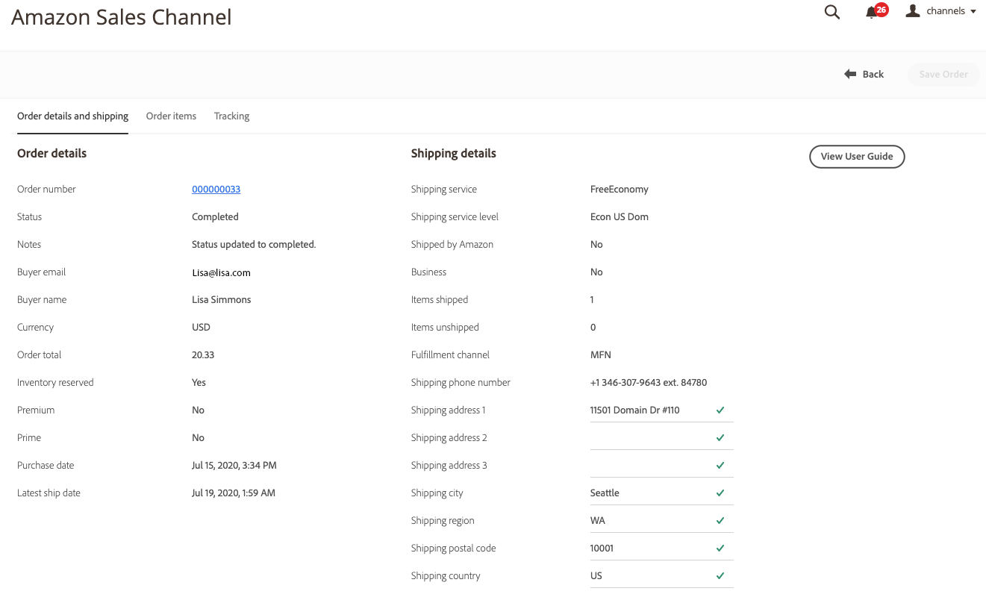Click the empty Shipping address 3 field
The width and height of the screenshot is (986, 603).
pos(661,465)
